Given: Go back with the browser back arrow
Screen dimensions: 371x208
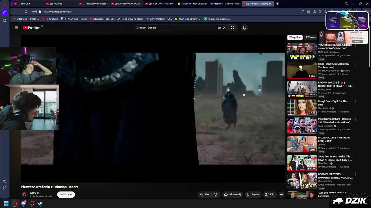Looking at the screenshot, I should (13, 12).
